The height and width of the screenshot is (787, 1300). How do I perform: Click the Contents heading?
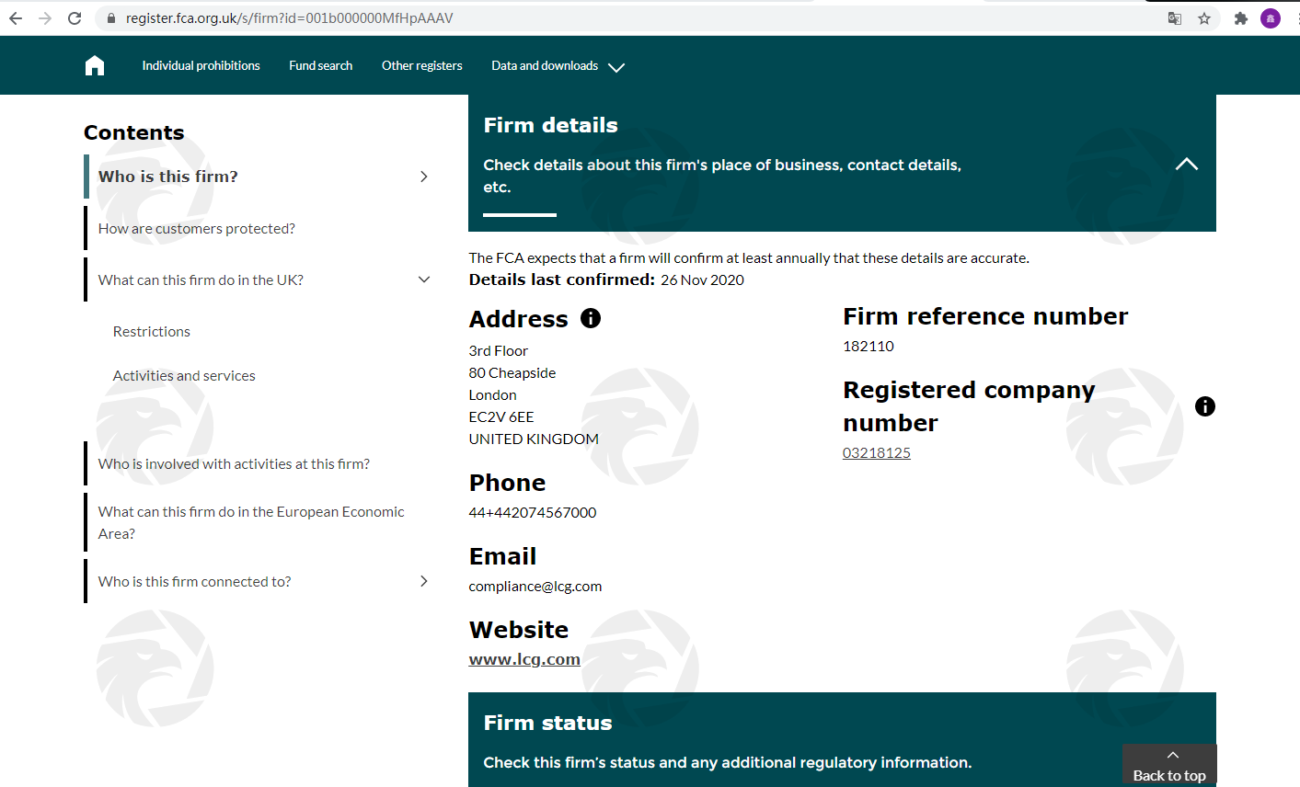134,132
